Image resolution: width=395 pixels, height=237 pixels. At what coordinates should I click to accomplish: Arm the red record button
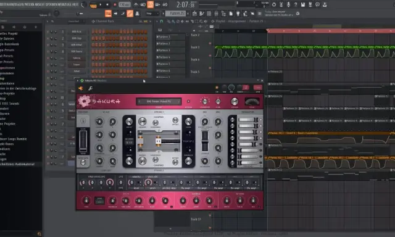115,4
